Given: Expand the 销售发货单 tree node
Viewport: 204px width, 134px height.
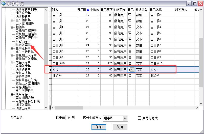Looking at the screenshot, I should click(12, 13).
